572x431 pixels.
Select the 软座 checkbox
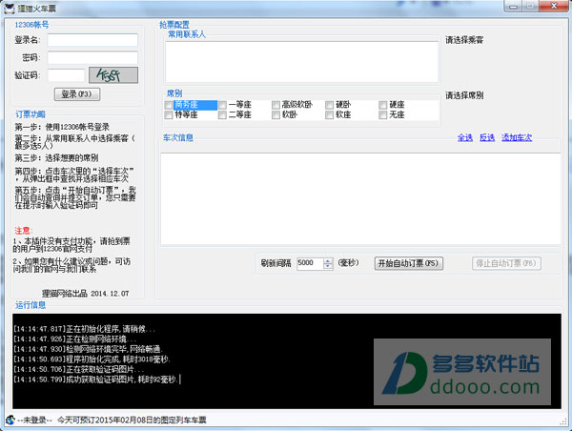tap(330, 115)
